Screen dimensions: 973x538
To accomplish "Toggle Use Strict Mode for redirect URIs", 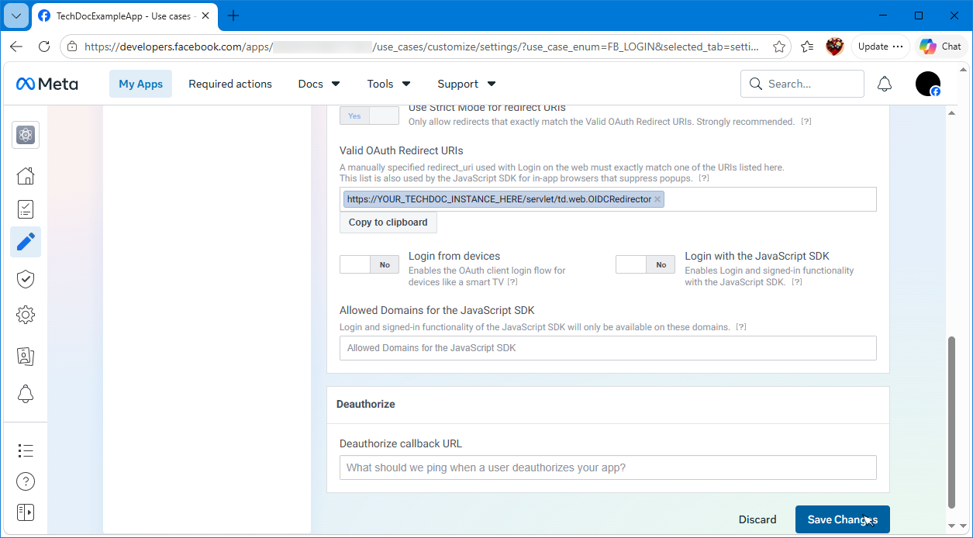I will [x=369, y=116].
